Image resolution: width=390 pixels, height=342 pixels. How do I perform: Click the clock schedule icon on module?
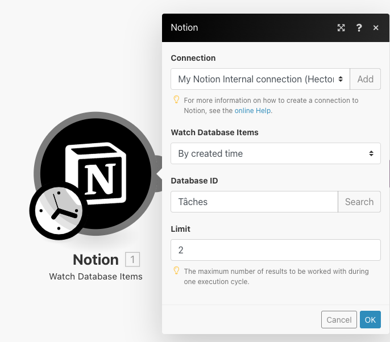[59, 211]
